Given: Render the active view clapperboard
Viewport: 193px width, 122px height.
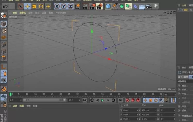Looking at the screenshot, I should point(85,7).
